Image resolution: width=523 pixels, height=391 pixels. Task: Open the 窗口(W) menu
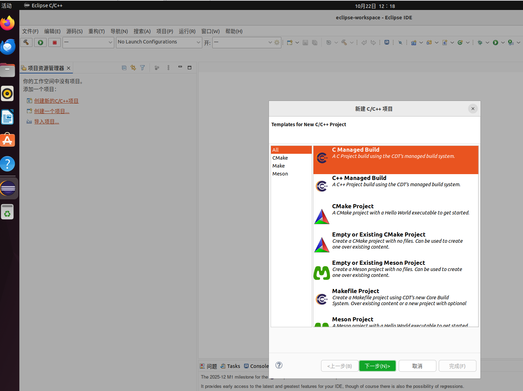(x=211, y=31)
